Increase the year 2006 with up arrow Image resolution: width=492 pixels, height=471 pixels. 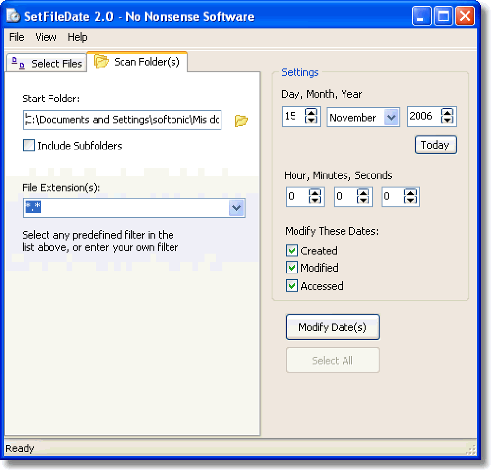point(447,113)
